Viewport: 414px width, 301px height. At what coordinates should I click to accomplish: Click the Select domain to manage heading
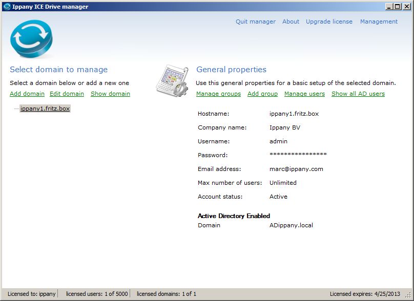click(x=58, y=70)
